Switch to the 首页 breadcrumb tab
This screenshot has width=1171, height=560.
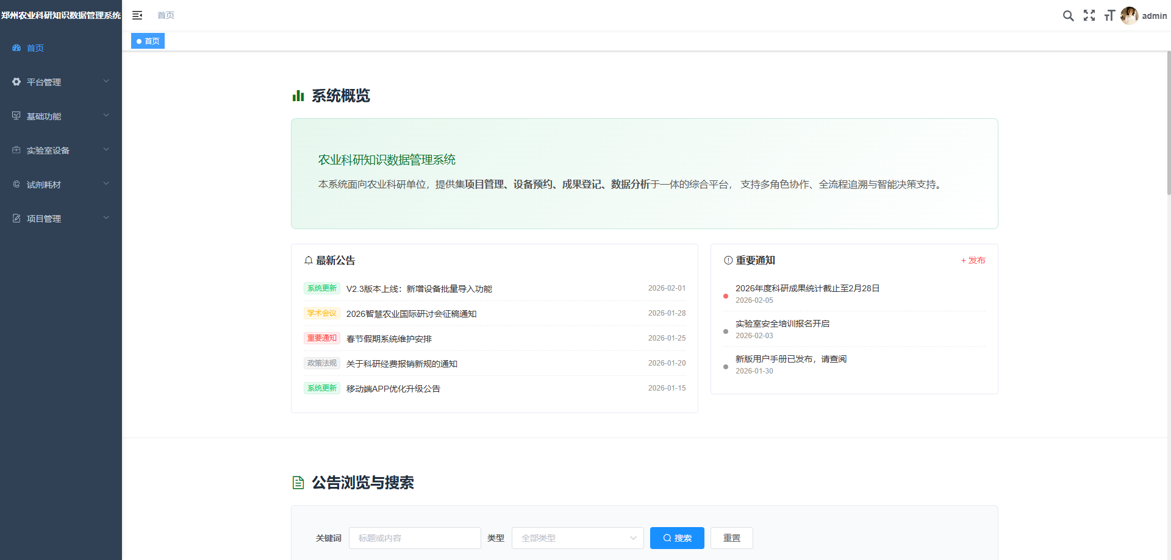click(x=165, y=15)
